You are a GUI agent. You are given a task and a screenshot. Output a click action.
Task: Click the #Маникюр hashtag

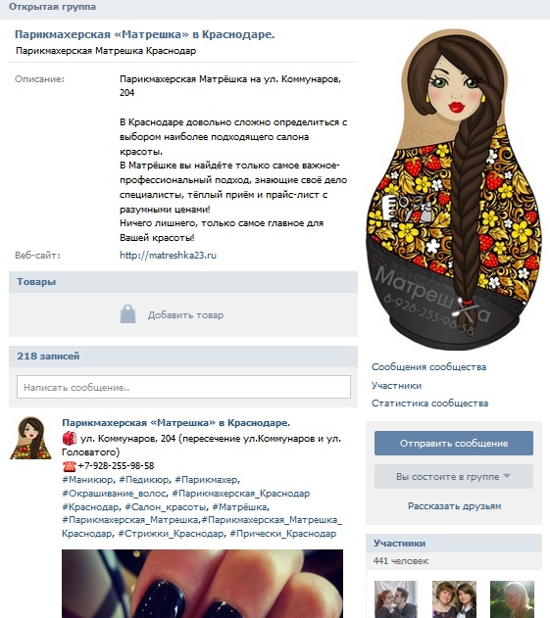[87, 480]
